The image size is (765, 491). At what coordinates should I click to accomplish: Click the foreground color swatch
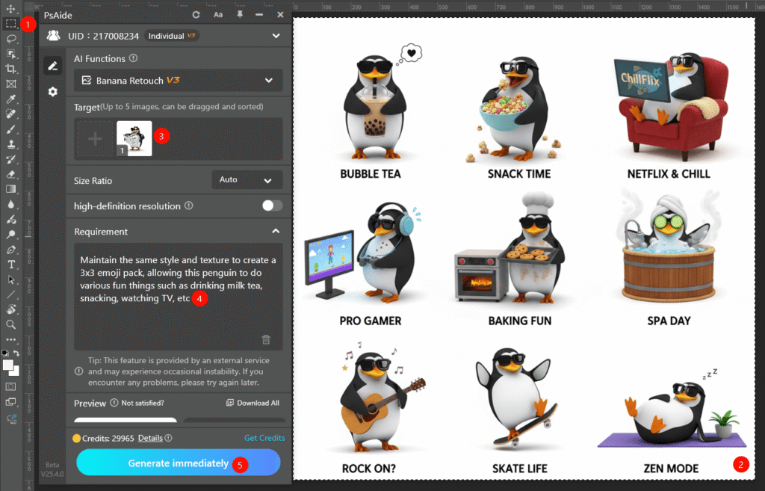pyautogui.click(x=9, y=365)
